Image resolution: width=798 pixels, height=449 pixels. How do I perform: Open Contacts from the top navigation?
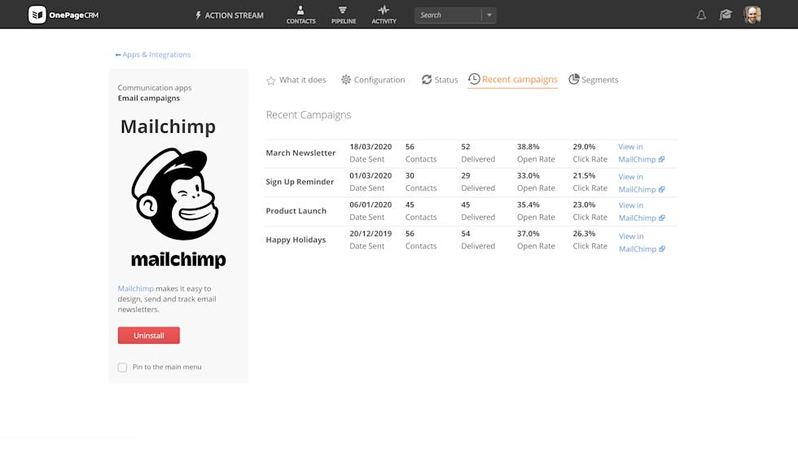(x=300, y=15)
